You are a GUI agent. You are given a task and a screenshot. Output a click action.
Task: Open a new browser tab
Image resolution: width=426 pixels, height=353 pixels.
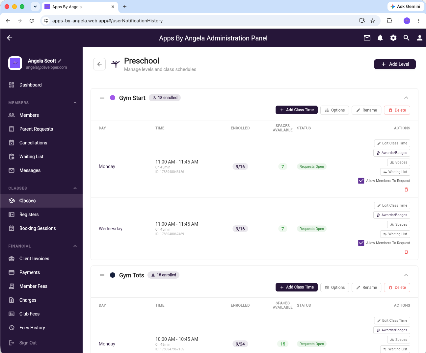point(125,7)
